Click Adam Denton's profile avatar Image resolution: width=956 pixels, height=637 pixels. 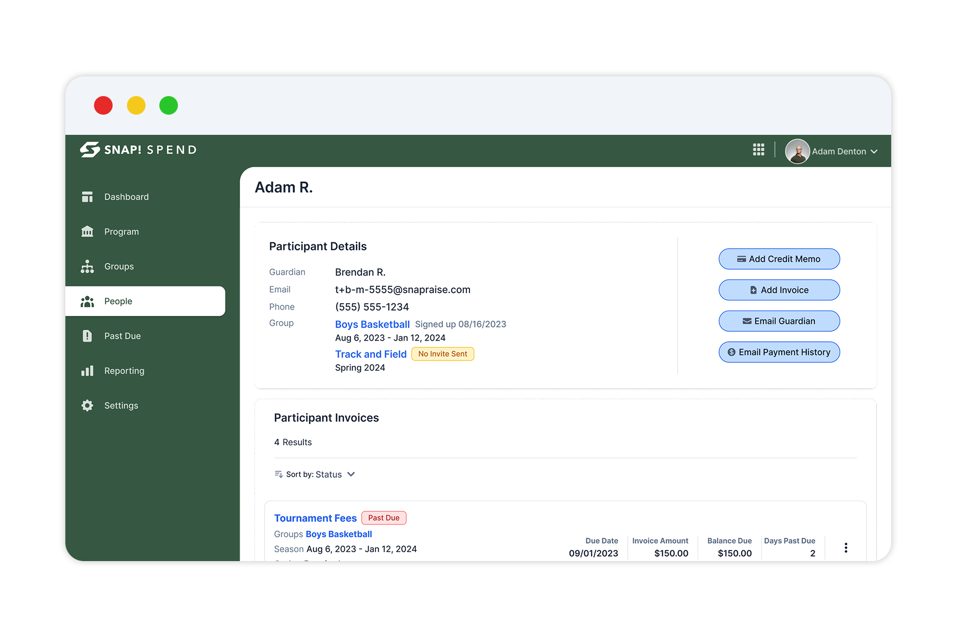tap(797, 151)
